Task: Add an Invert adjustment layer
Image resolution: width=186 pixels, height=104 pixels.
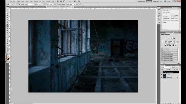Action: (165, 45)
